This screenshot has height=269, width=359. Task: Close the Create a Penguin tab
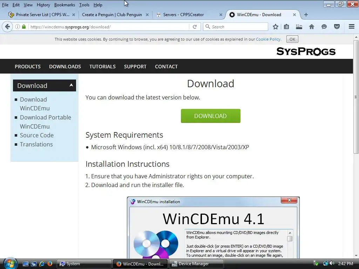(x=147, y=15)
